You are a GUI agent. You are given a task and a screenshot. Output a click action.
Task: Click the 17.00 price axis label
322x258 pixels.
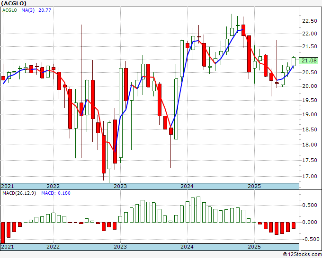[310, 176]
